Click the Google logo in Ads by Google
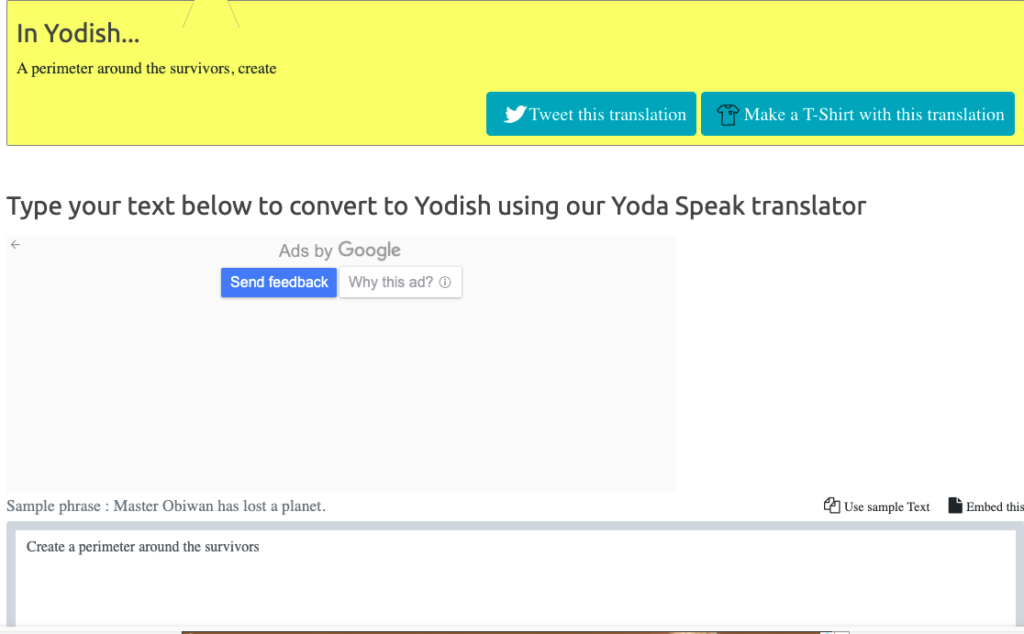This screenshot has height=634, width=1024. (370, 250)
